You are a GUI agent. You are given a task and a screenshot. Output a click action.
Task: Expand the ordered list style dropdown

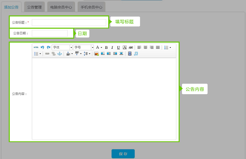170,47
